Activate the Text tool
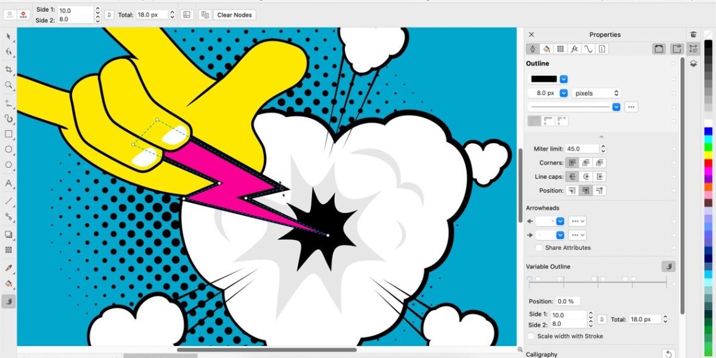This screenshot has width=716, height=358. [9, 183]
